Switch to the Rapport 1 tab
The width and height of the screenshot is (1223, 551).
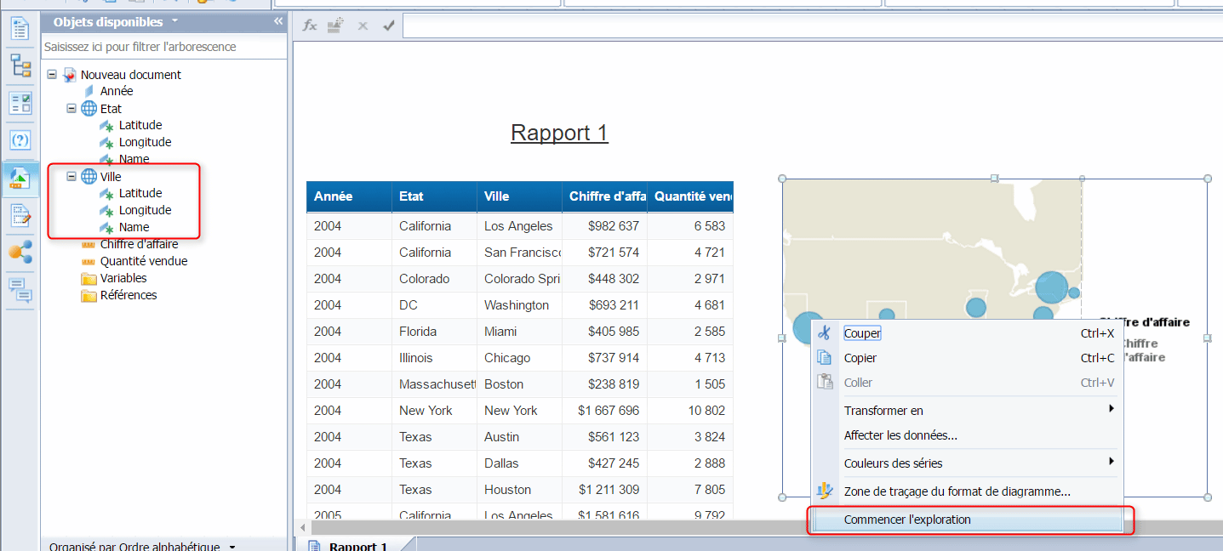(x=357, y=546)
